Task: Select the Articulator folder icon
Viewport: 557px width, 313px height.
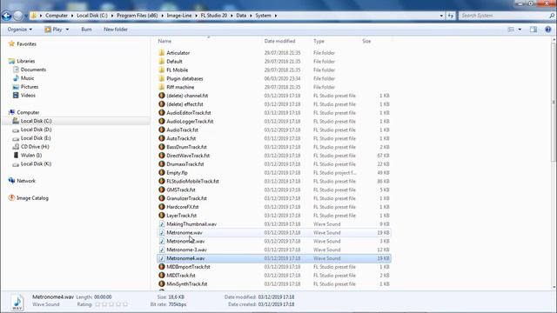Action: 162,52
